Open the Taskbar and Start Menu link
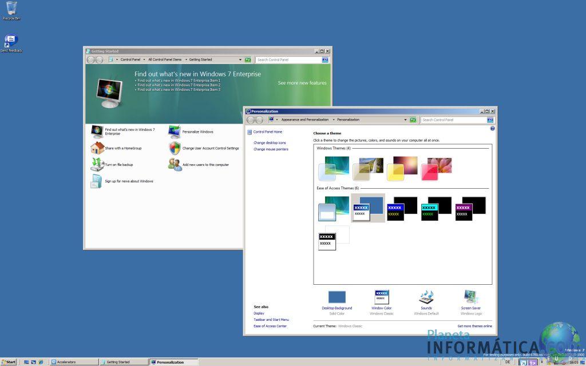The image size is (586, 366). (271, 320)
